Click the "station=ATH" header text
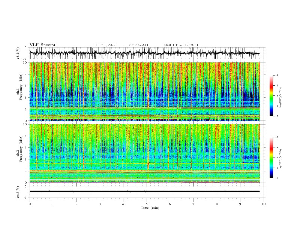Viewport: 297px width, 229px height. [x=139, y=45]
